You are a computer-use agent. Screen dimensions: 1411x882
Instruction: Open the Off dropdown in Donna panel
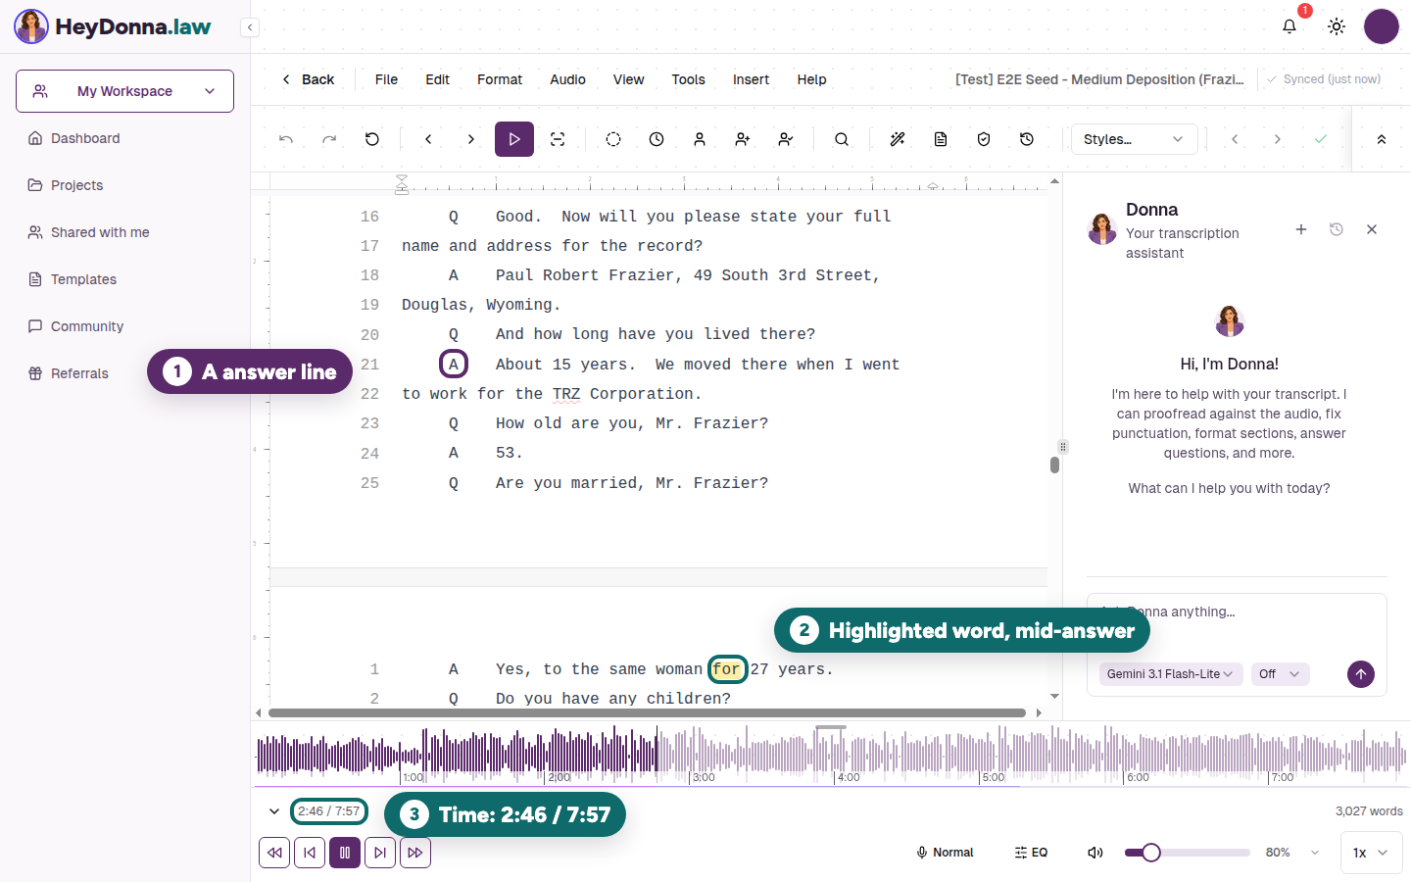point(1280,674)
